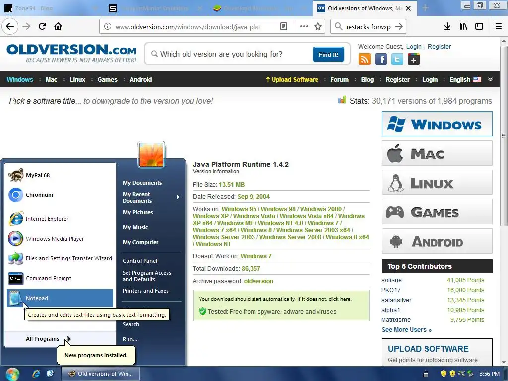
Task: Click the user account flower picture
Action: point(151,155)
